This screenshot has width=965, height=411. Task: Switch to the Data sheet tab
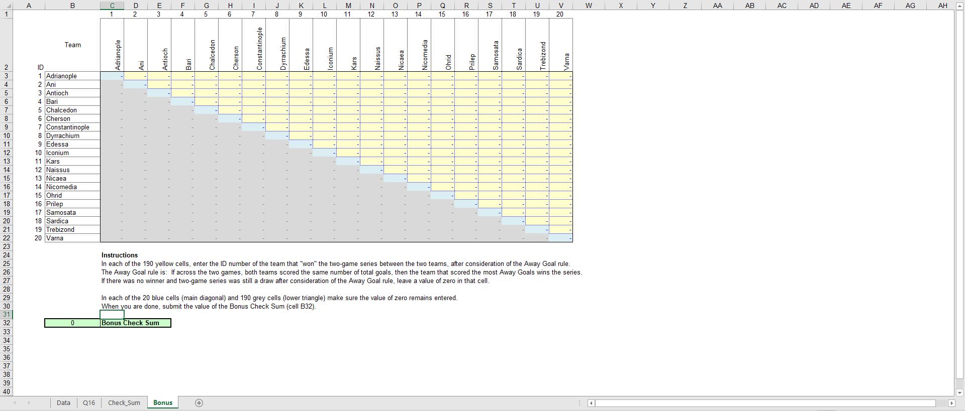pyautogui.click(x=63, y=403)
